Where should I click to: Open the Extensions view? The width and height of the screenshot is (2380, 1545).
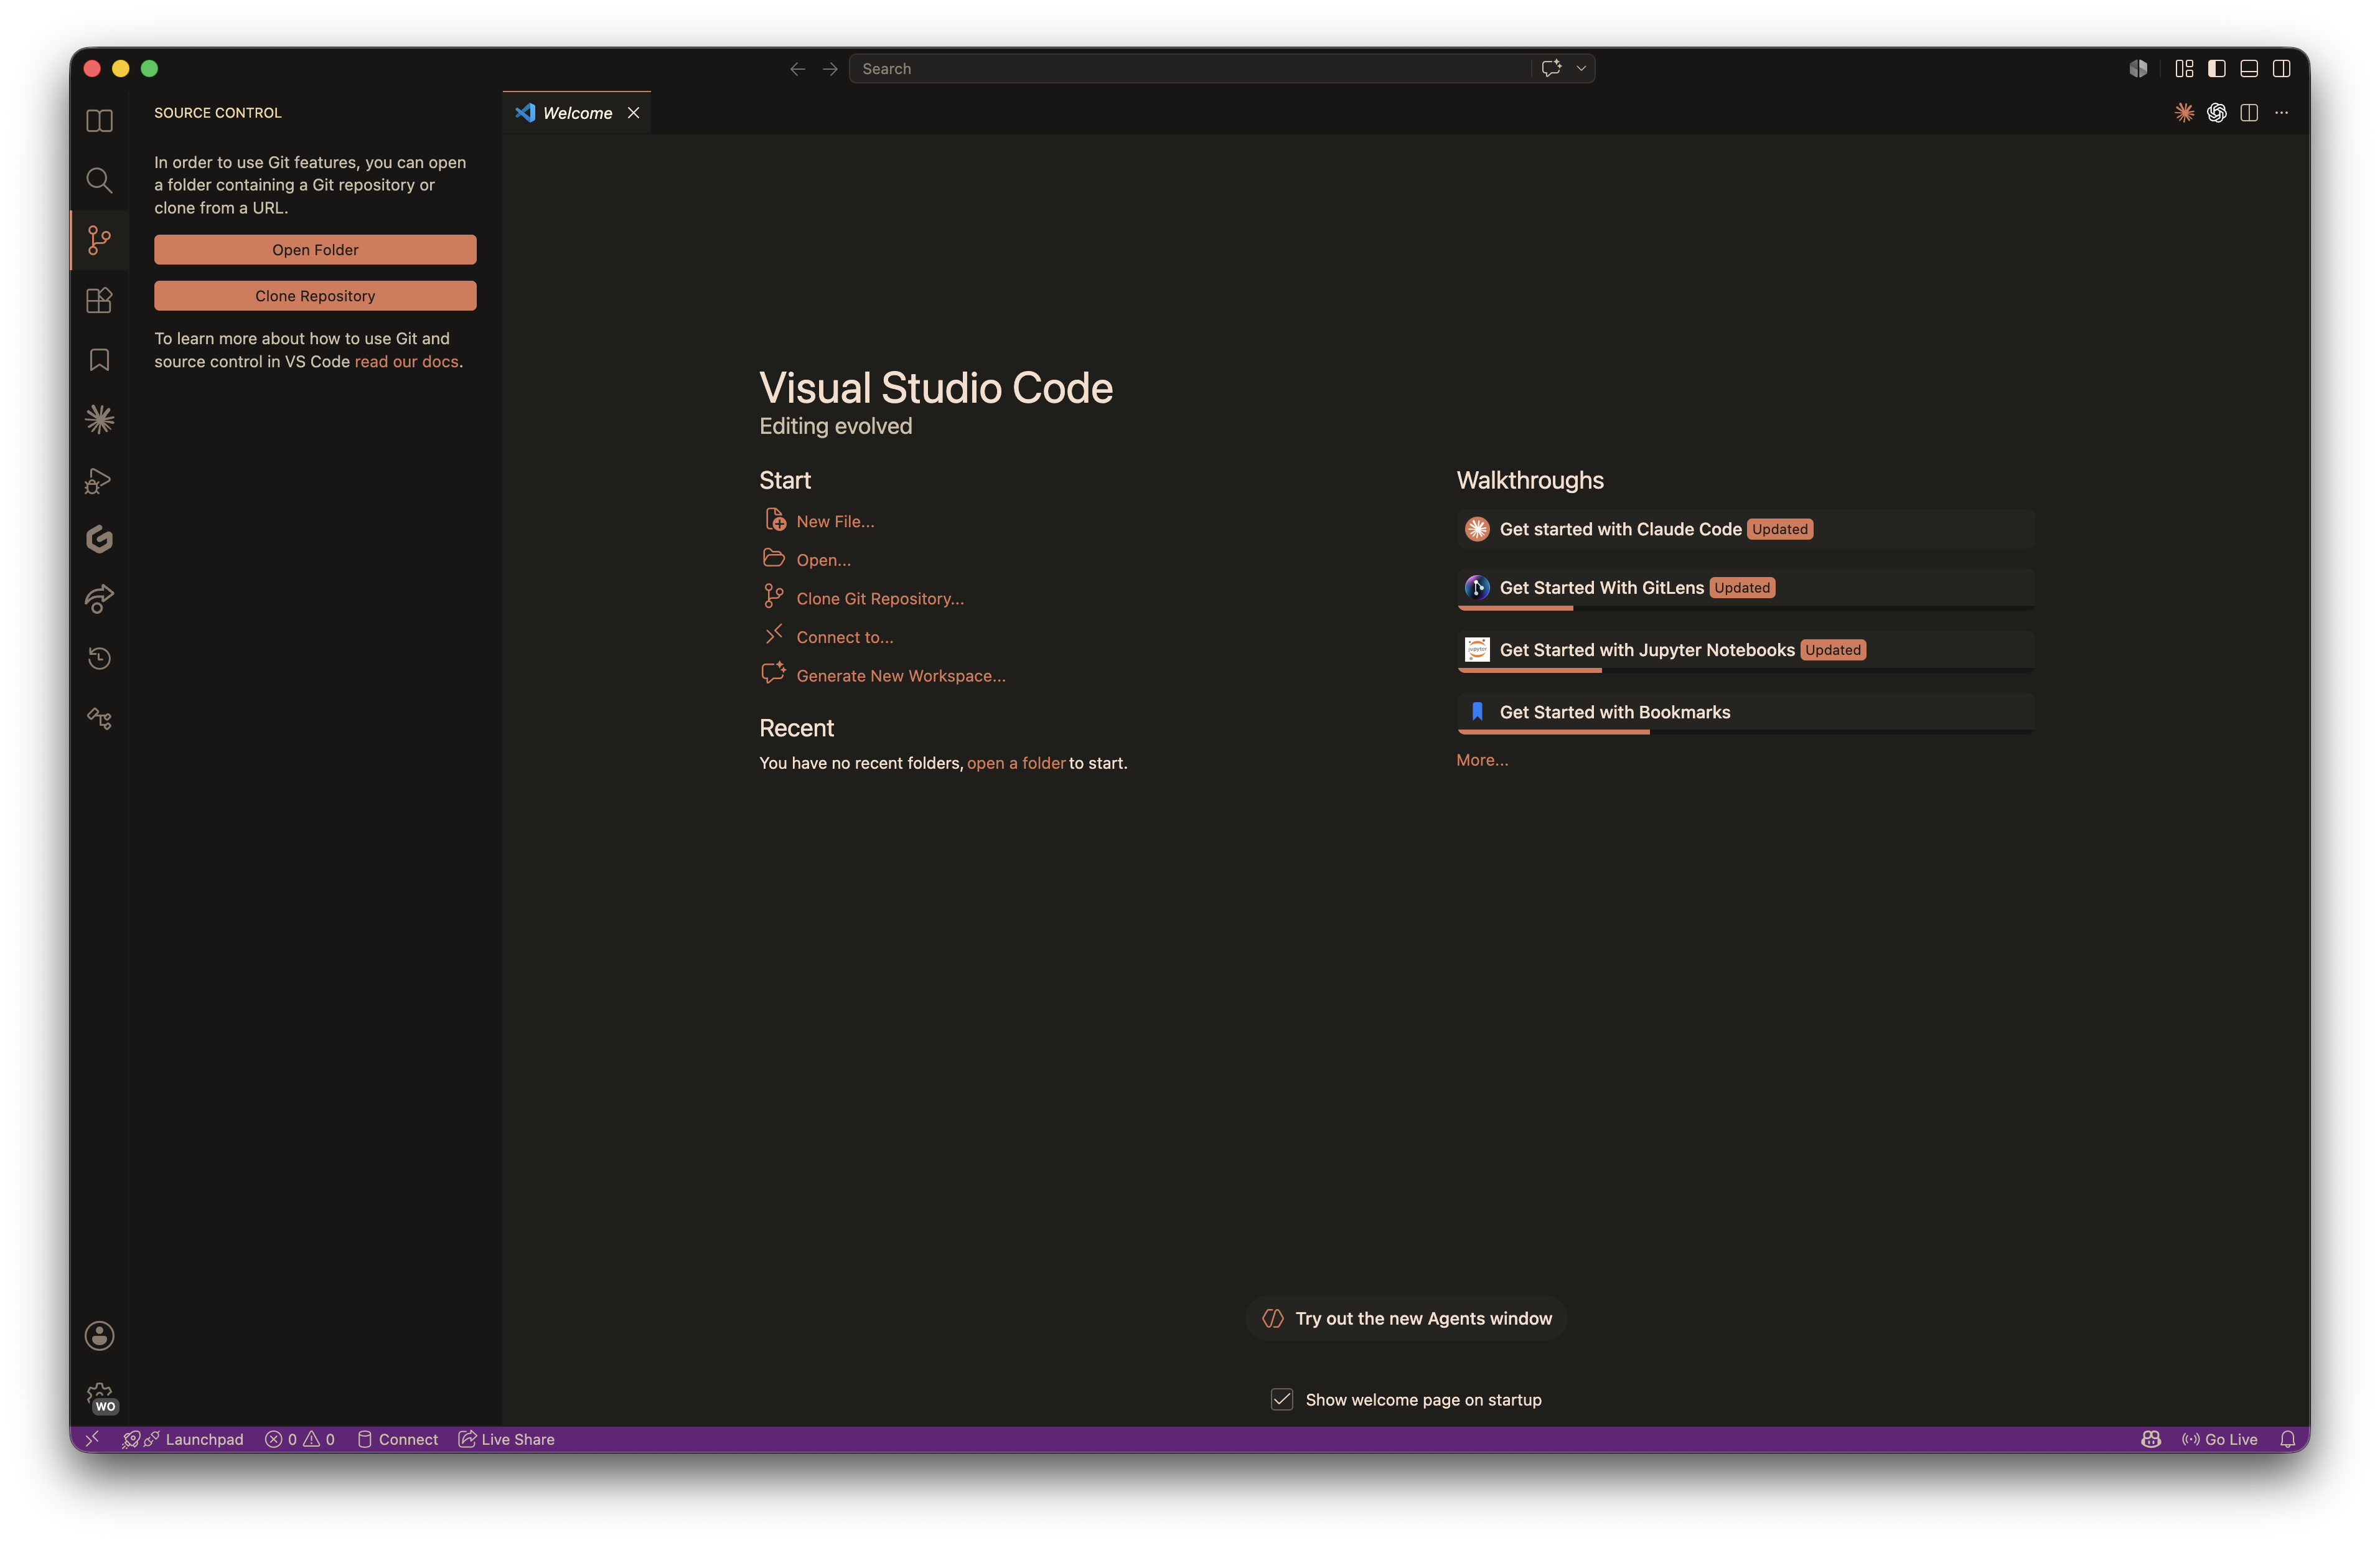pyautogui.click(x=99, y=300)
